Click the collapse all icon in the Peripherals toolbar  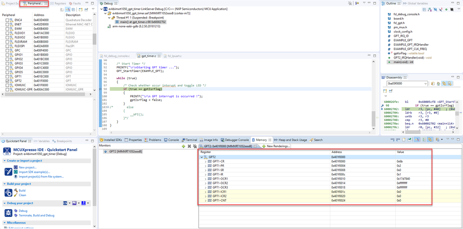pos(73,9)
